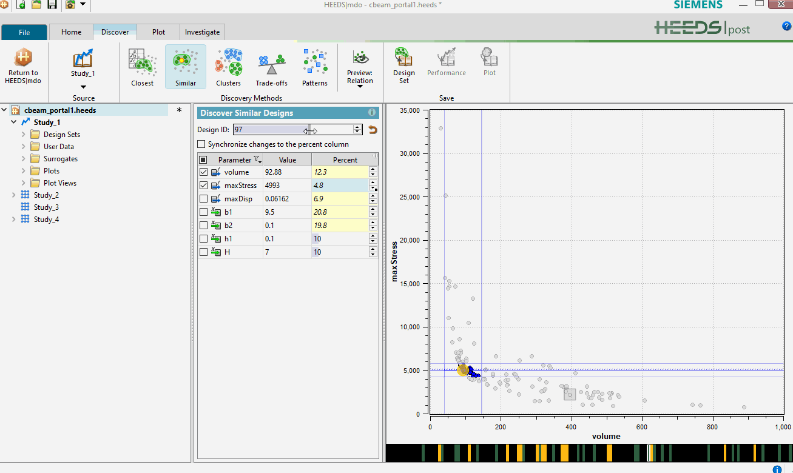Open the Clusters discovery method
This screenshot has height=473, width=793.
click(228, 67)
